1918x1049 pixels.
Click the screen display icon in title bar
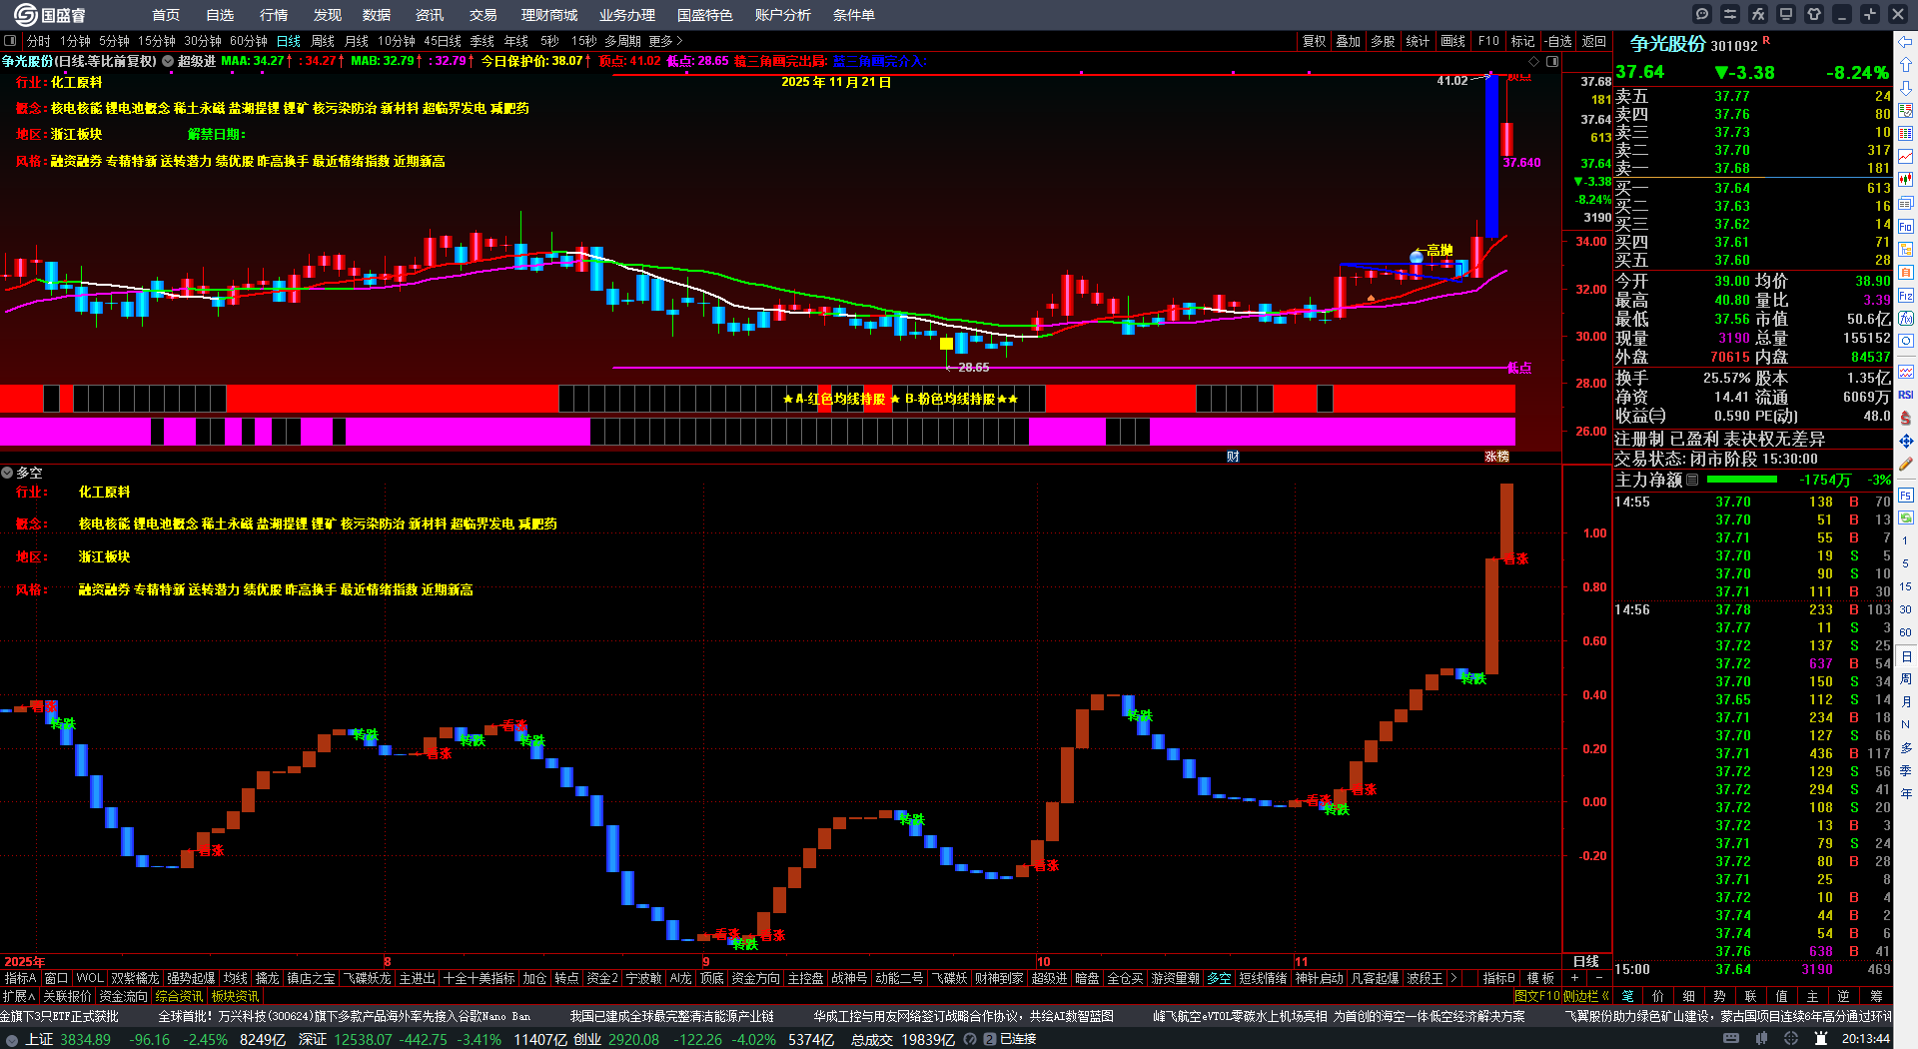pos(1786,14)
